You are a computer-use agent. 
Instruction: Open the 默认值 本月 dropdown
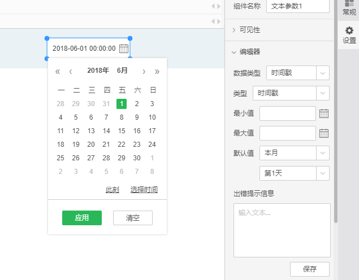[x=293, y=153]
